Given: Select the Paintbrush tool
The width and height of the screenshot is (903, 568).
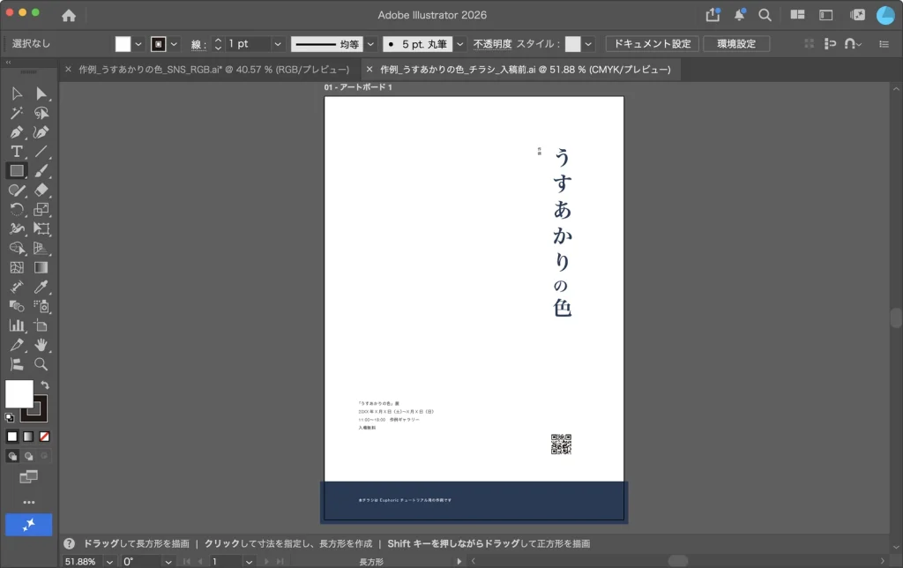Looking at the screenshot, I should (41, 171).
